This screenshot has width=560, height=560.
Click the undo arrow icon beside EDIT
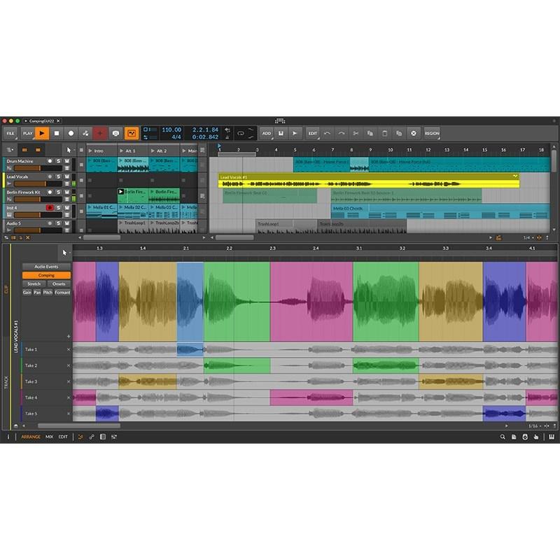327,134
